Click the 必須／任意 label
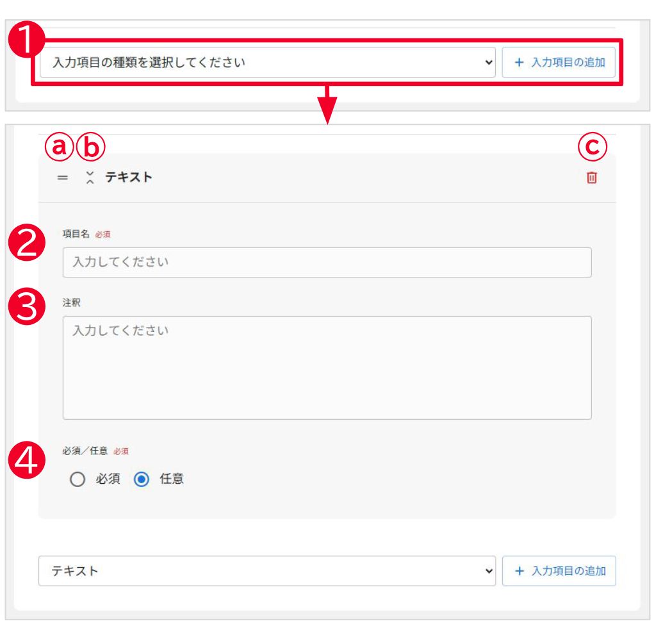 (85, 450)
